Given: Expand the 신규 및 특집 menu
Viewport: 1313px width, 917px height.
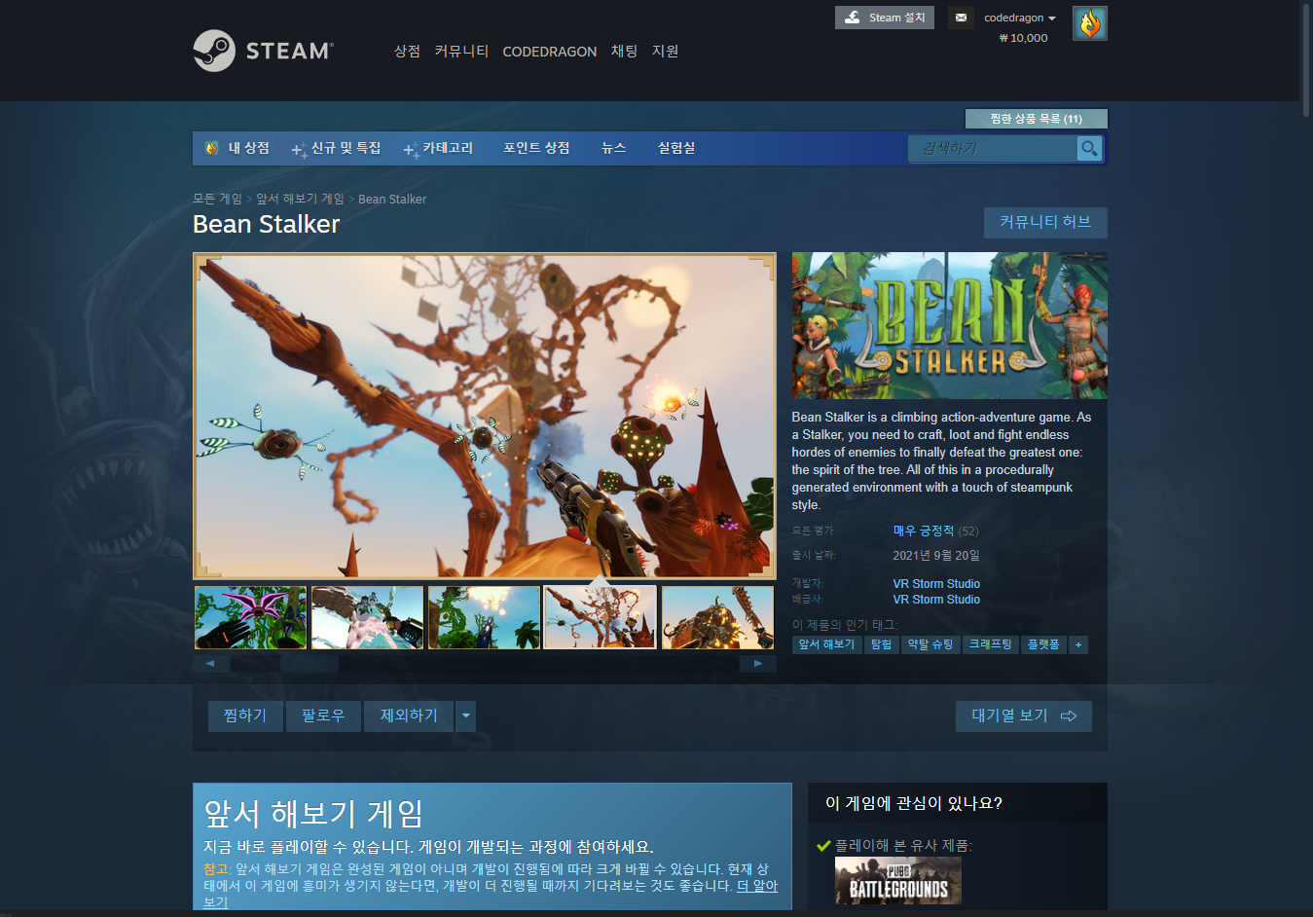Looking at the screenshot, I should (x=337, y=148).
